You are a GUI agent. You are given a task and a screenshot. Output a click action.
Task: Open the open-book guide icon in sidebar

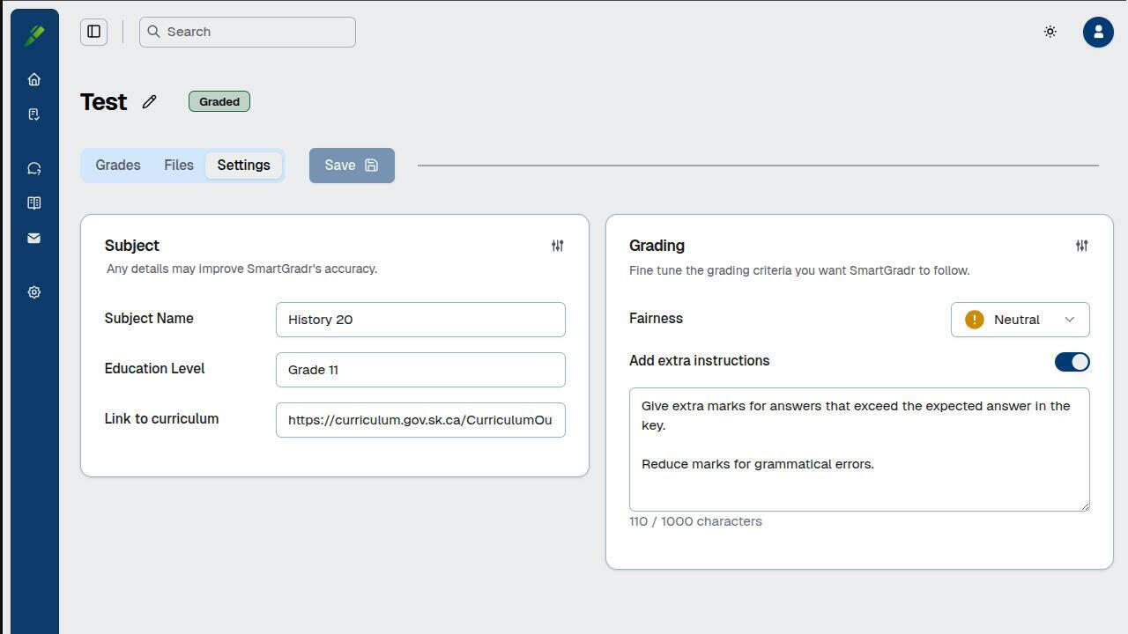(34, 203)
